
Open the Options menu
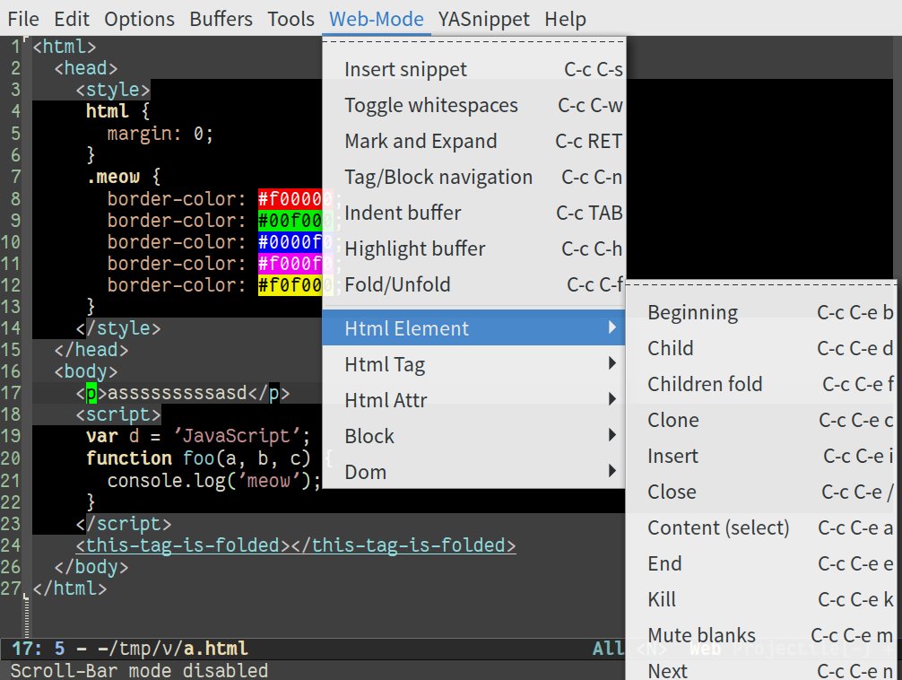point(139,19)
